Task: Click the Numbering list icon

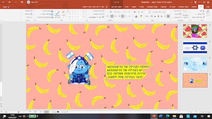Action: point(124,12)
